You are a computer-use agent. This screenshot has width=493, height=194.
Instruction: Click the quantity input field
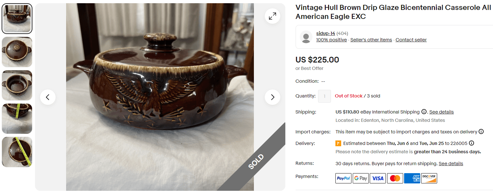tap(324, 96)
